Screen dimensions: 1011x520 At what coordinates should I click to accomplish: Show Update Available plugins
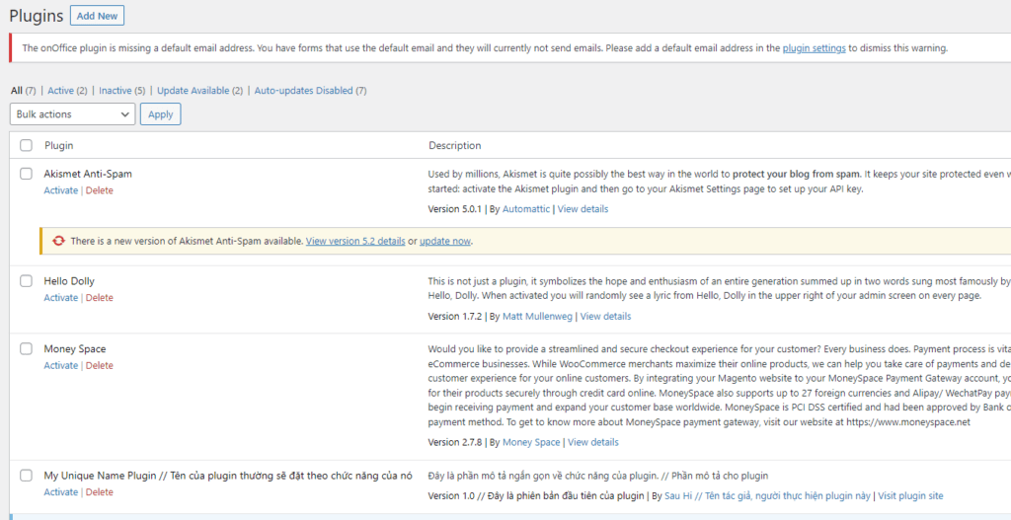pos(194,91)
